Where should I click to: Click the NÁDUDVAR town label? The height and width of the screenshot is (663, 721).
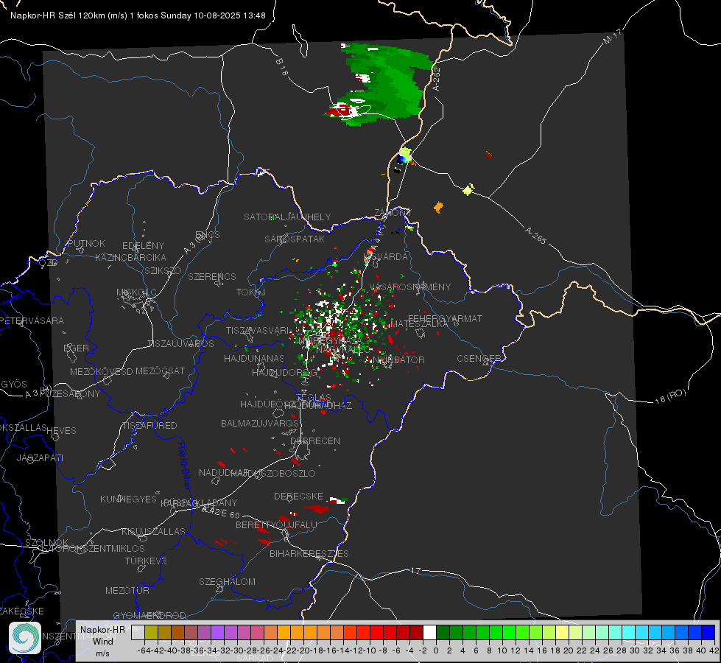click(x=224, y=472)
